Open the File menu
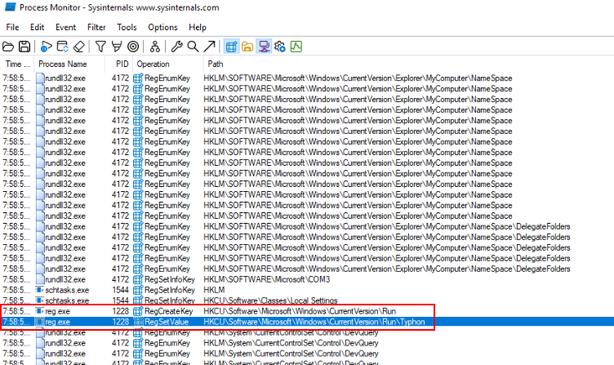The height and width of the screenshot is (365, 614). 12,27
